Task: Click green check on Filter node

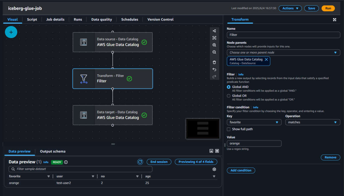Action: coord(129,79)
